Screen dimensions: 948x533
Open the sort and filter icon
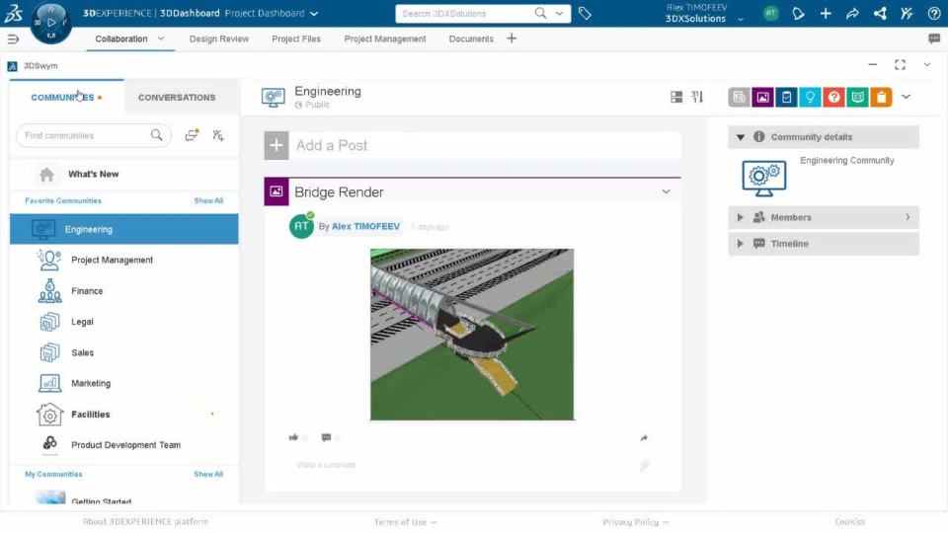[x=698, y=97]
